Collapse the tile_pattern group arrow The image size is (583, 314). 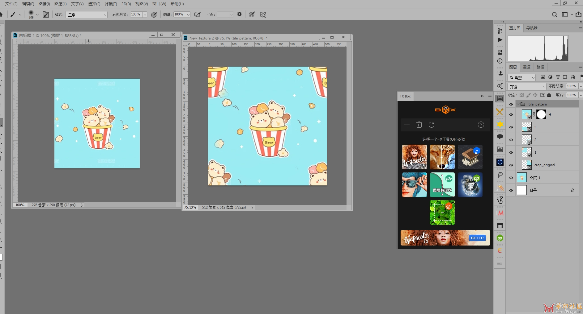518,104
